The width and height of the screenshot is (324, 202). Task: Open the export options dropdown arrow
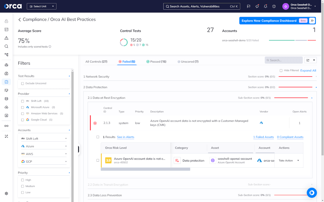(x=314, y=60)
